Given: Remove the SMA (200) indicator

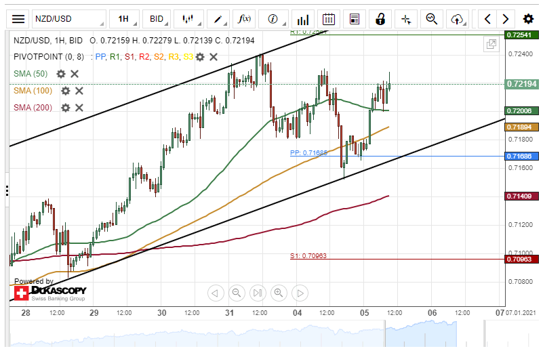Looking at the screenshot, I should 79,108.
